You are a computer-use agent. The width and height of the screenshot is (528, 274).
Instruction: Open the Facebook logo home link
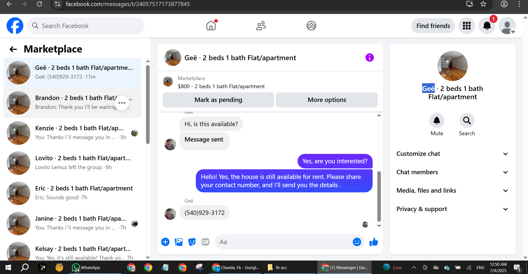click(x=15, y=26)
